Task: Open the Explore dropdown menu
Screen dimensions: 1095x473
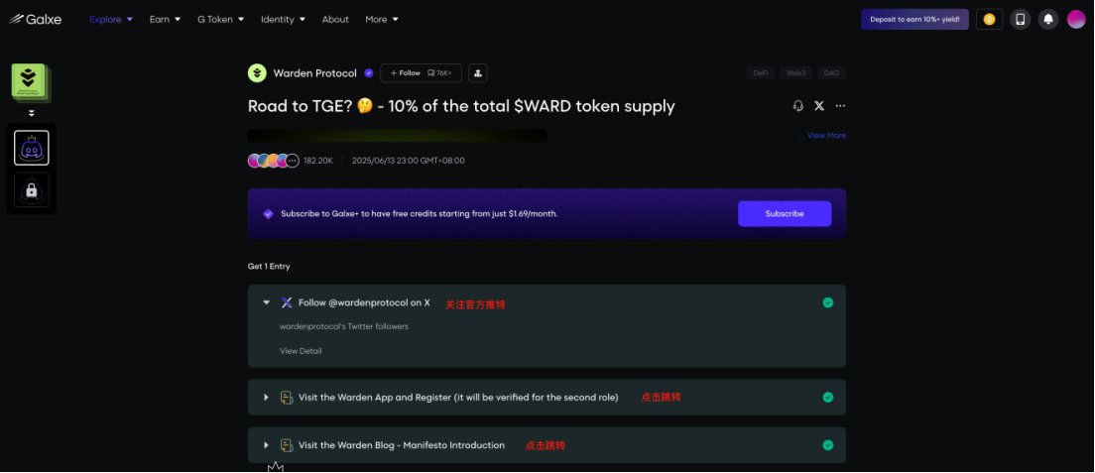Action: (110, 20)
